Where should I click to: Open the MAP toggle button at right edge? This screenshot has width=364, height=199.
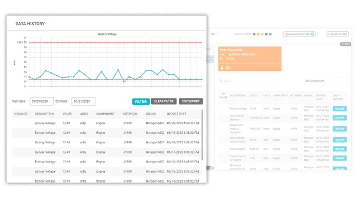tap(345, 44)
